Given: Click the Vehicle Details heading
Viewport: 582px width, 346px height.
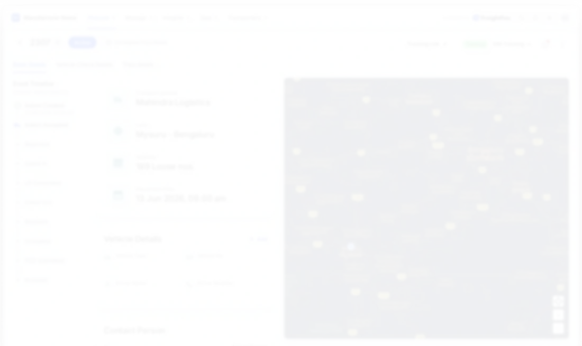Looking at the screenshot, I should 133,239.
